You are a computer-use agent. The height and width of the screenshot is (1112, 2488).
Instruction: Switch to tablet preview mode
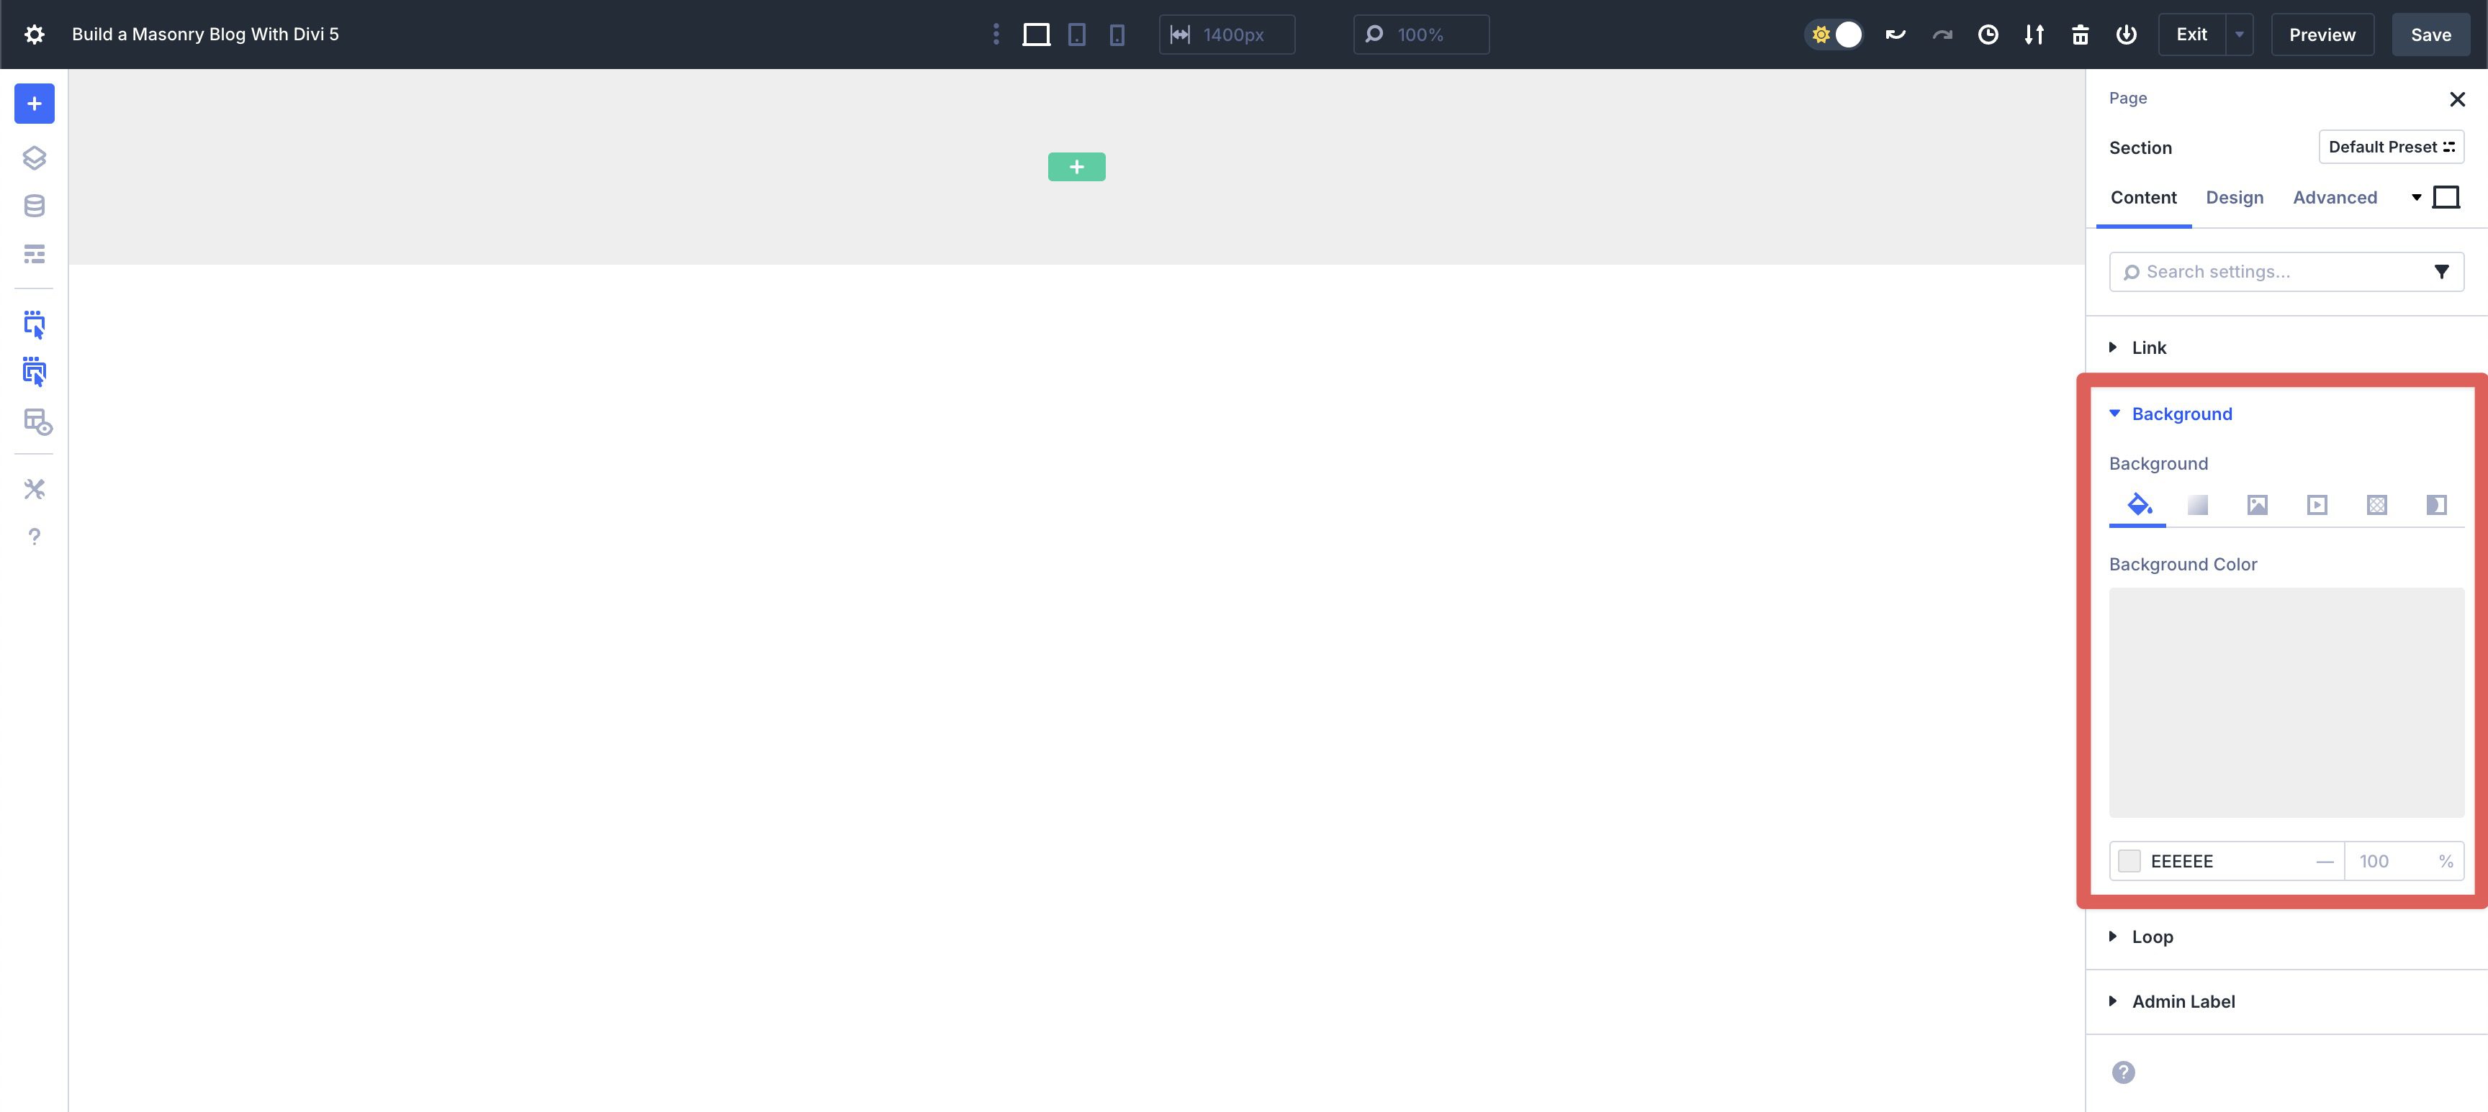pos(1077,34)
